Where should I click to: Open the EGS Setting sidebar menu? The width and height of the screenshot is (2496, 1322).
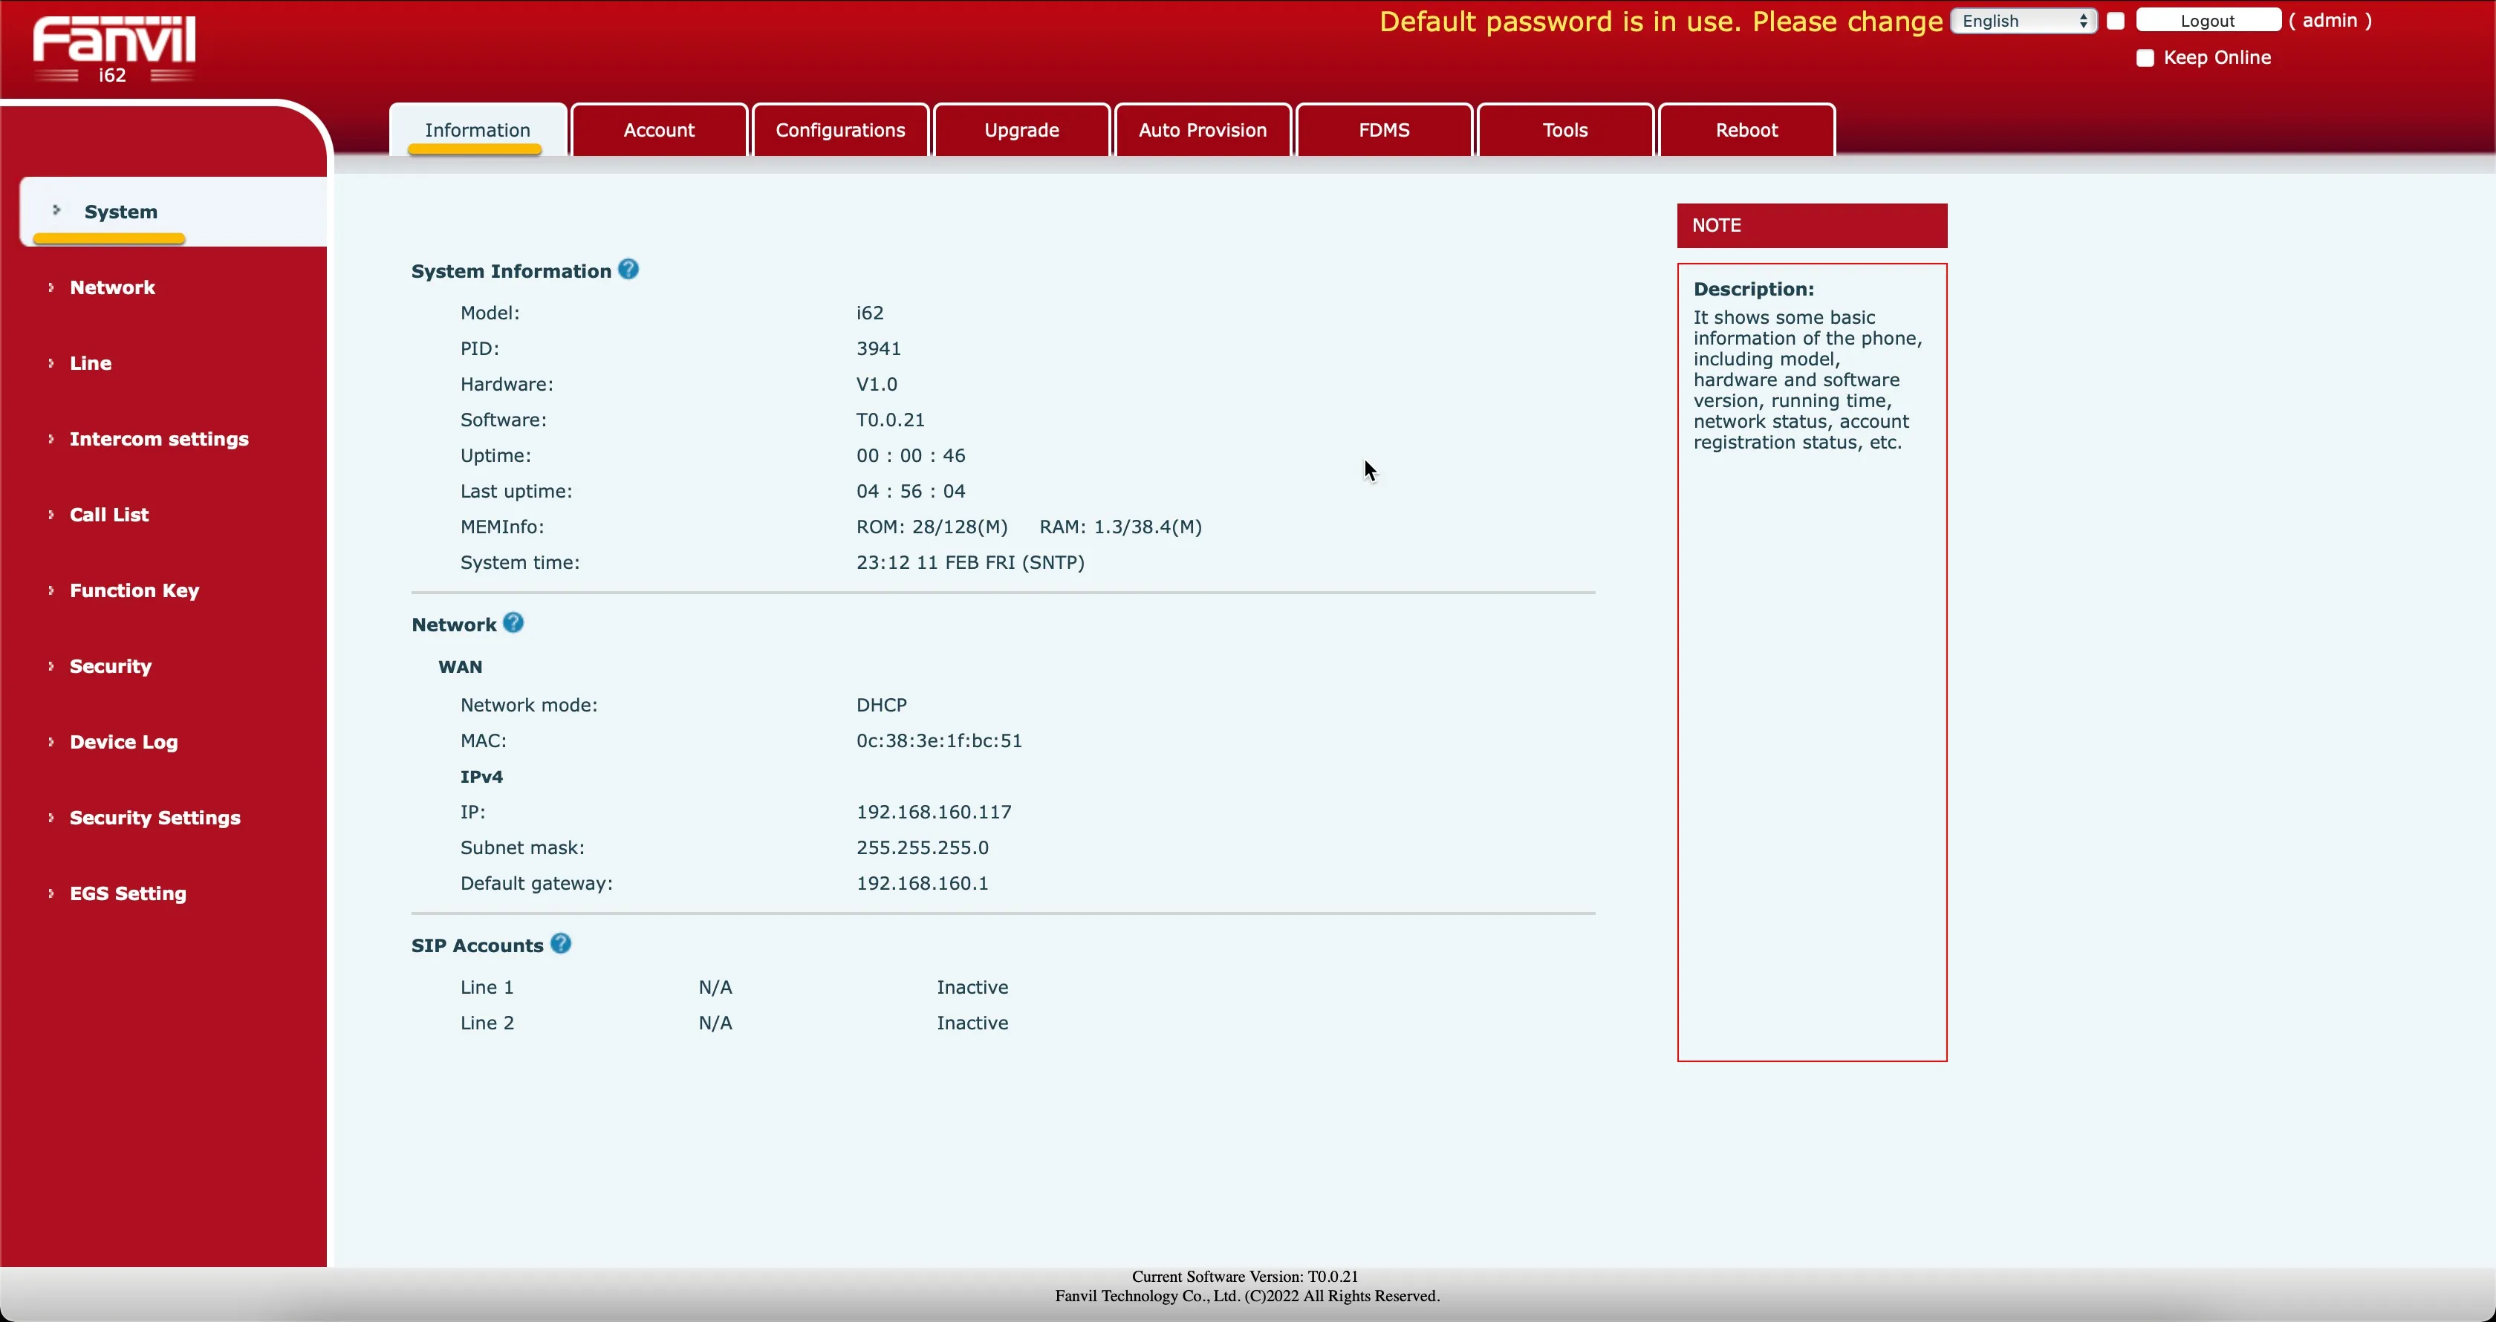pyautogui.click(x=128, y=893)
